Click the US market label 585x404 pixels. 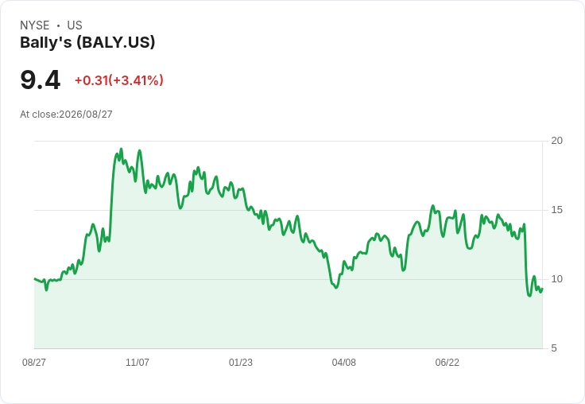tap(75, 25)
